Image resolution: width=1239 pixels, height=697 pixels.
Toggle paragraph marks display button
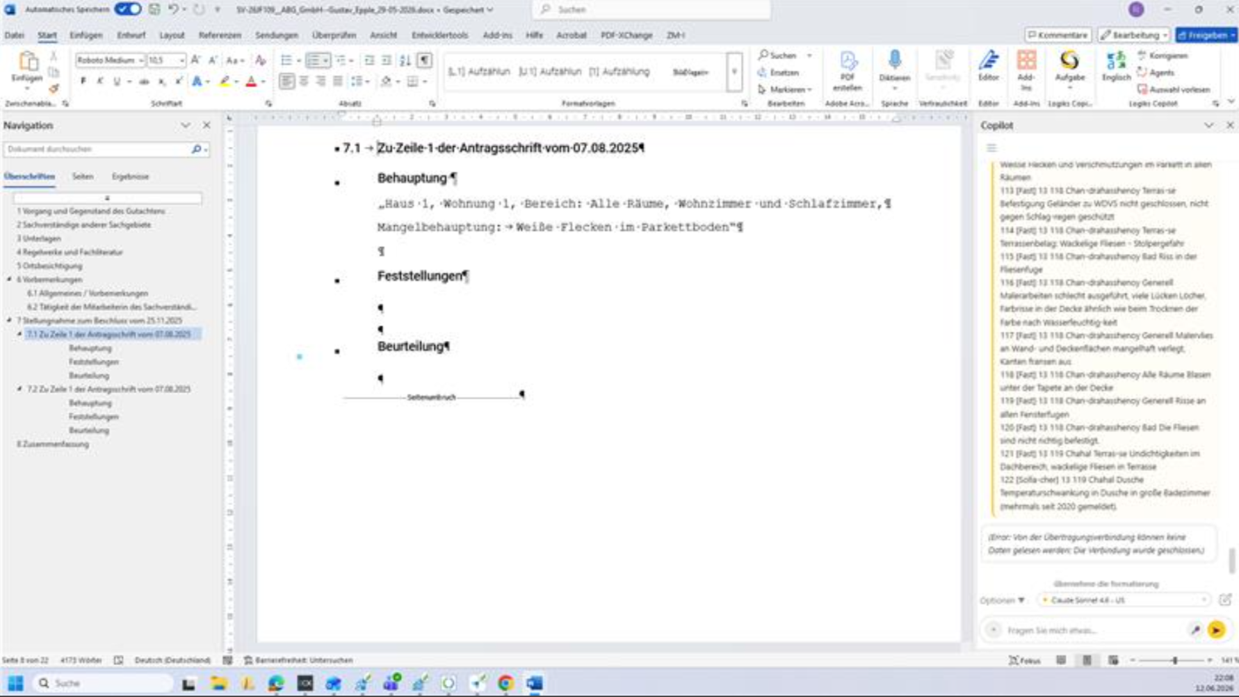[x=425, y=61]
